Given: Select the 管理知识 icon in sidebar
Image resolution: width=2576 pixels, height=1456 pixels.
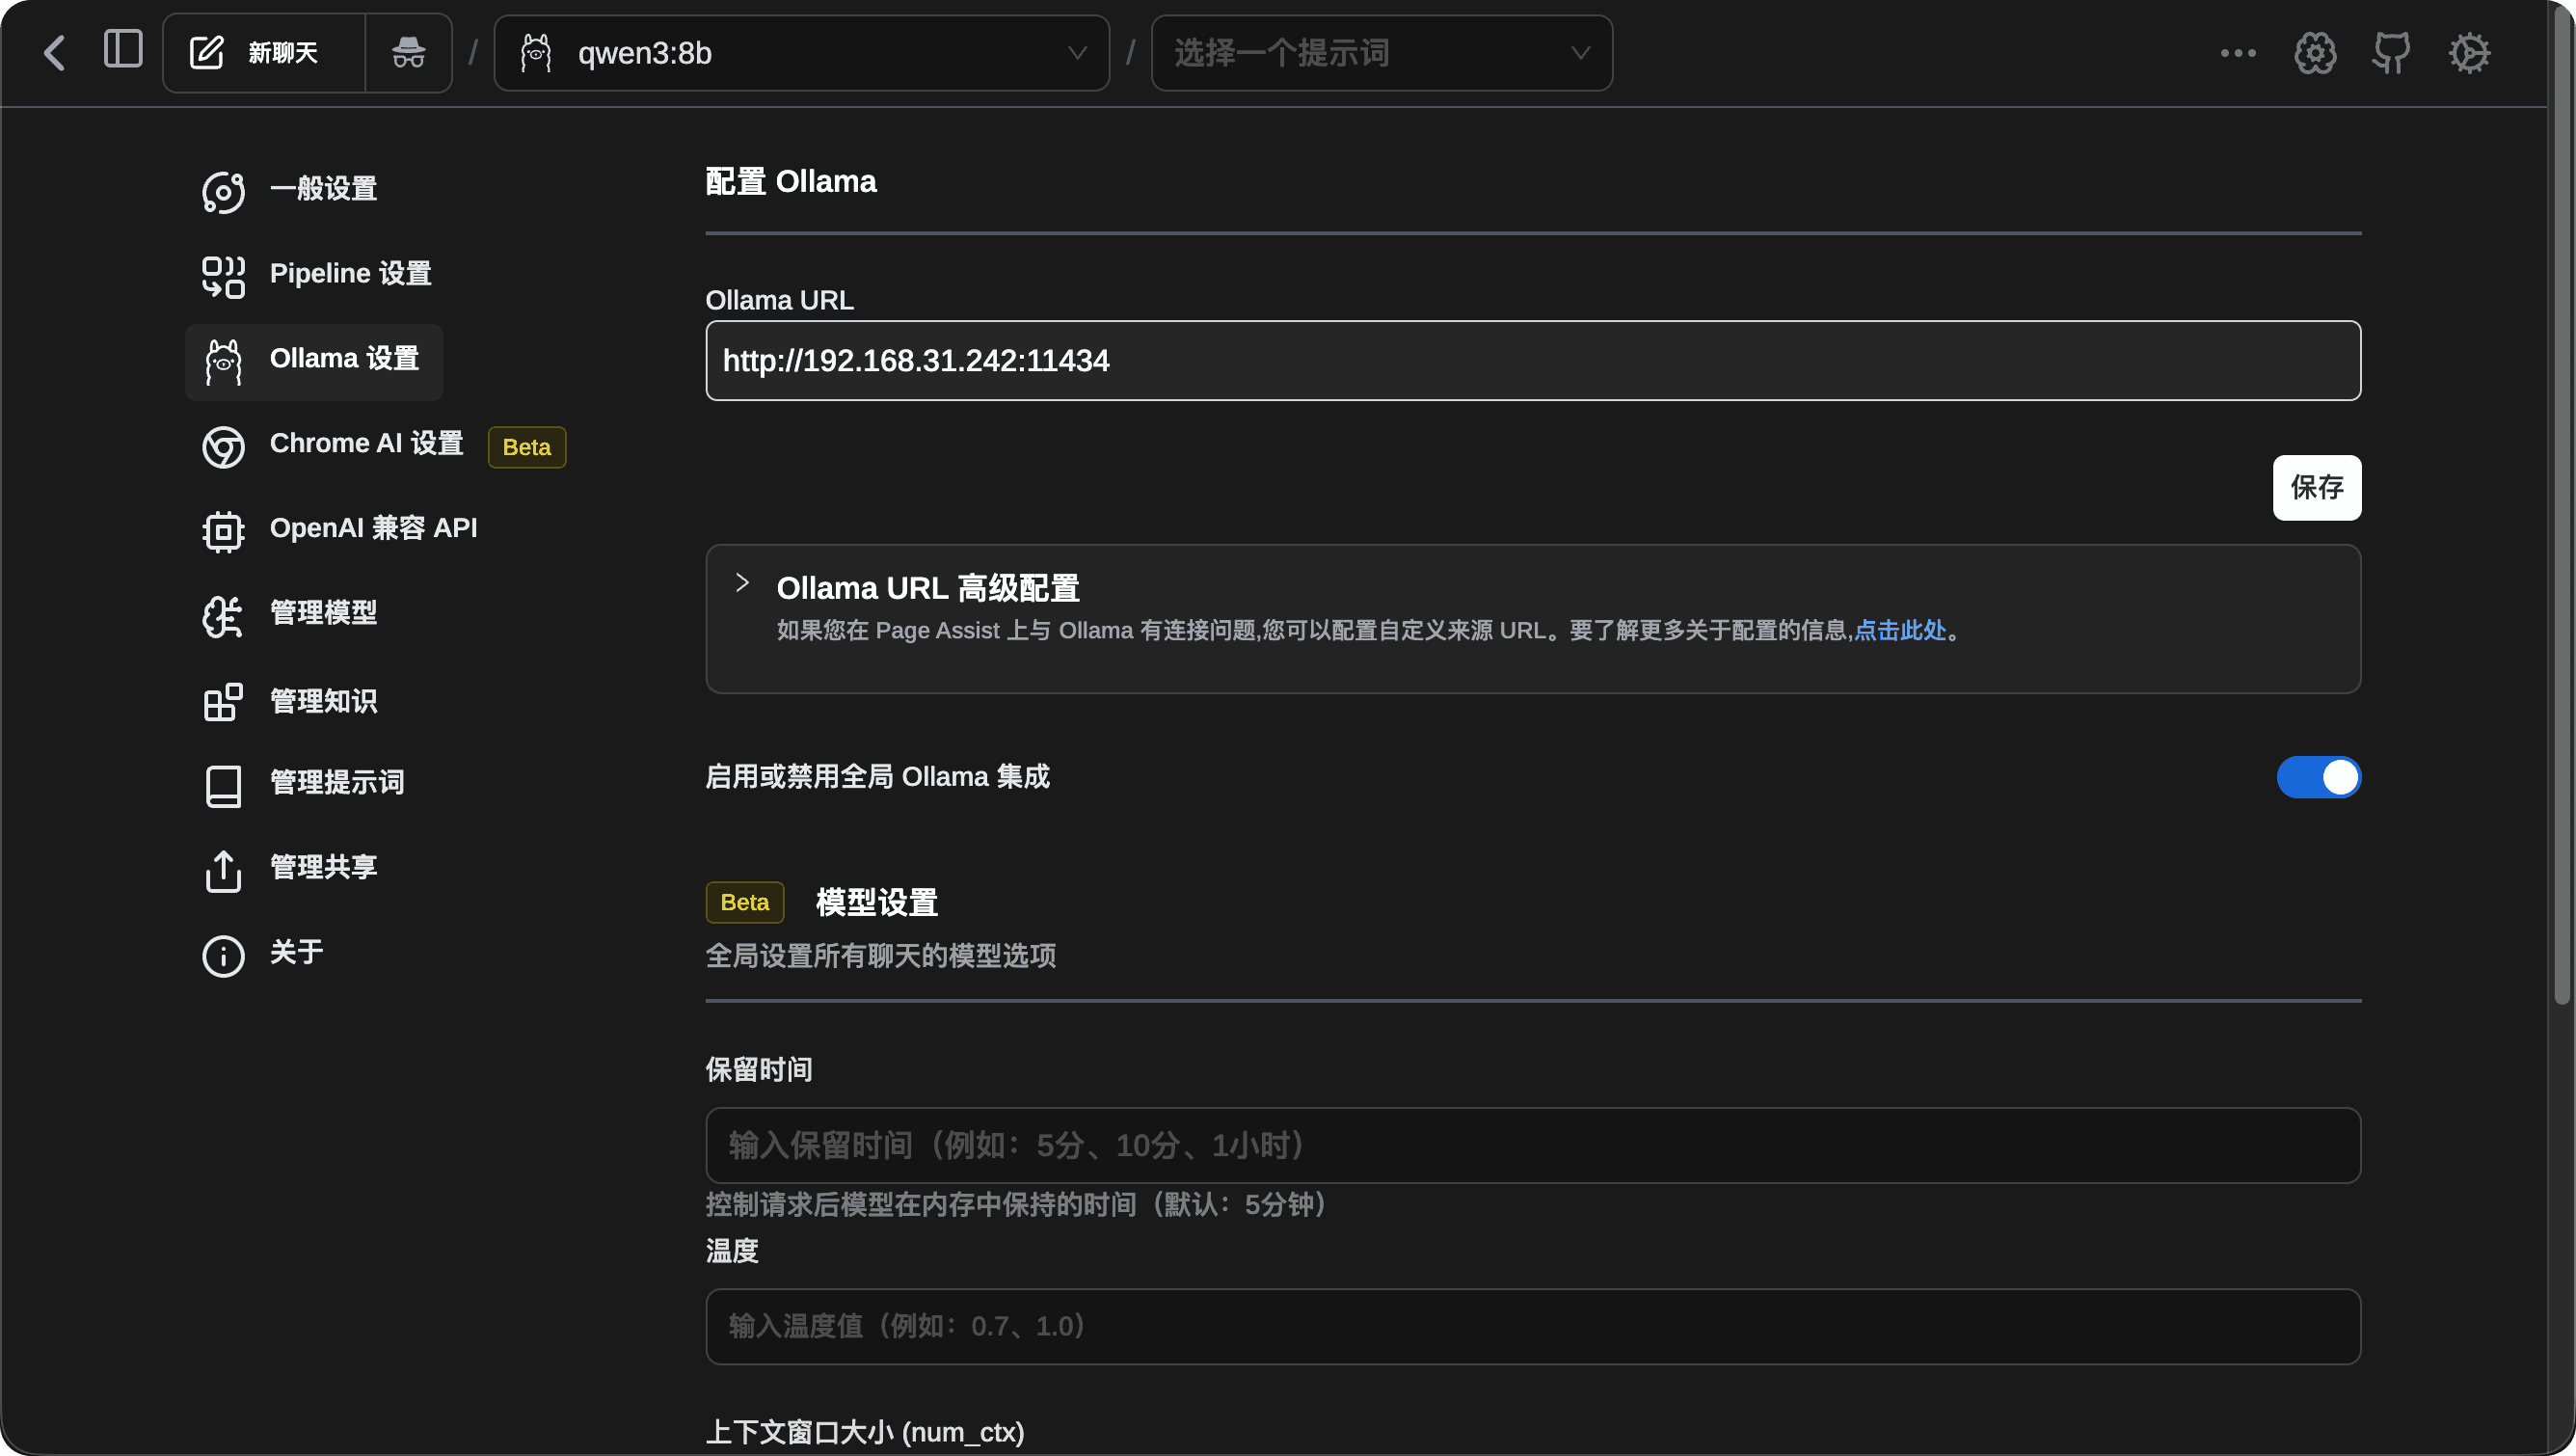Looking at the screenshot, I should click(222, 701).
